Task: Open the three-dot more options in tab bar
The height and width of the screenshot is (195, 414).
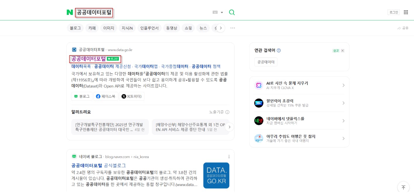Action: click(233, 28)
